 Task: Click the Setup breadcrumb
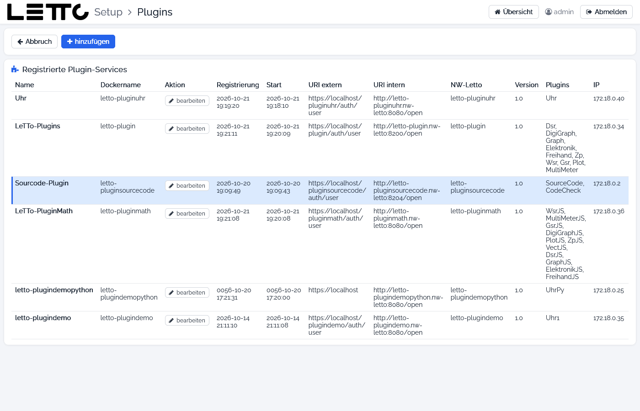(108, 12)
